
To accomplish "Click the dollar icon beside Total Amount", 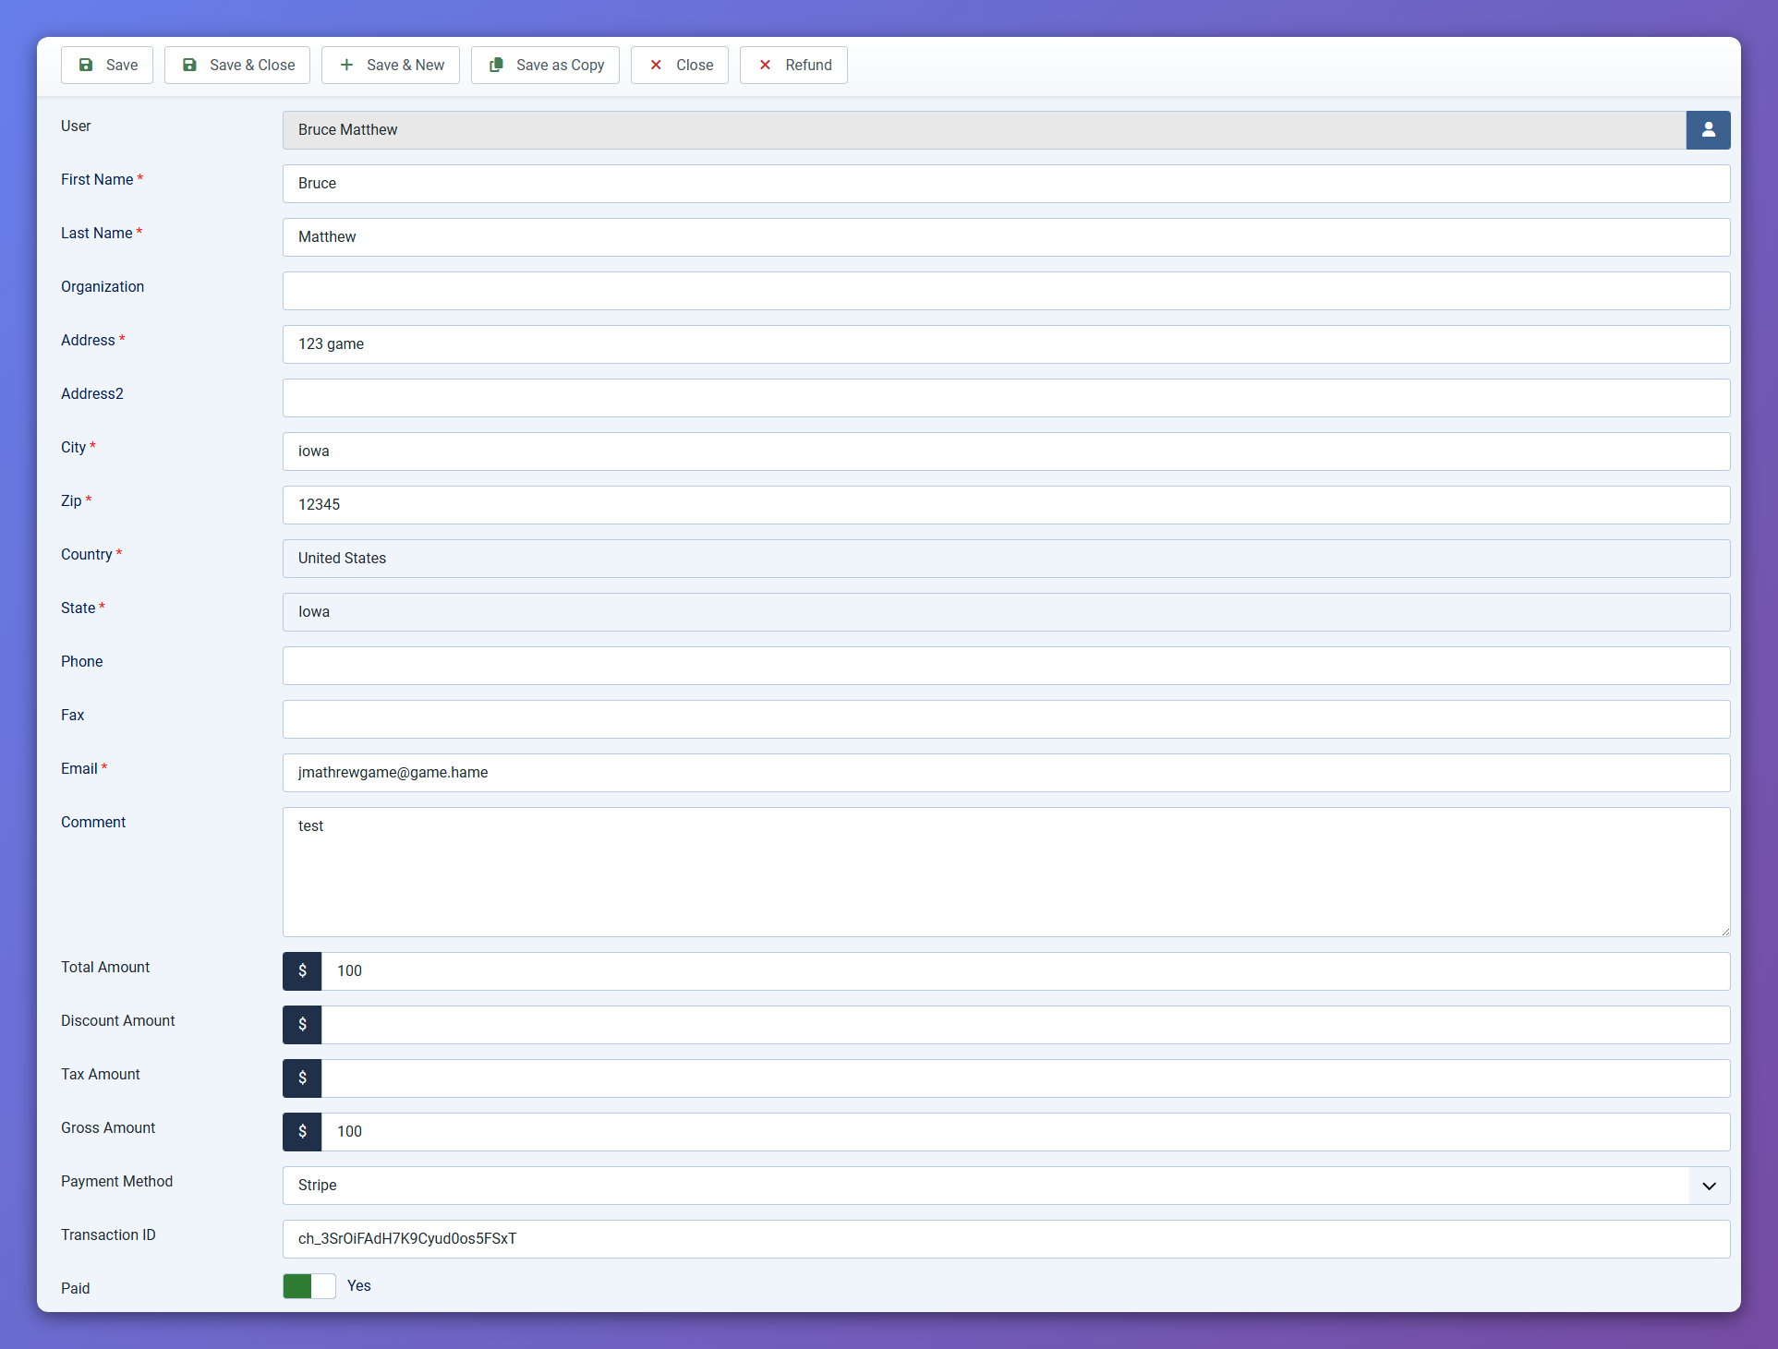I will 302,971.
